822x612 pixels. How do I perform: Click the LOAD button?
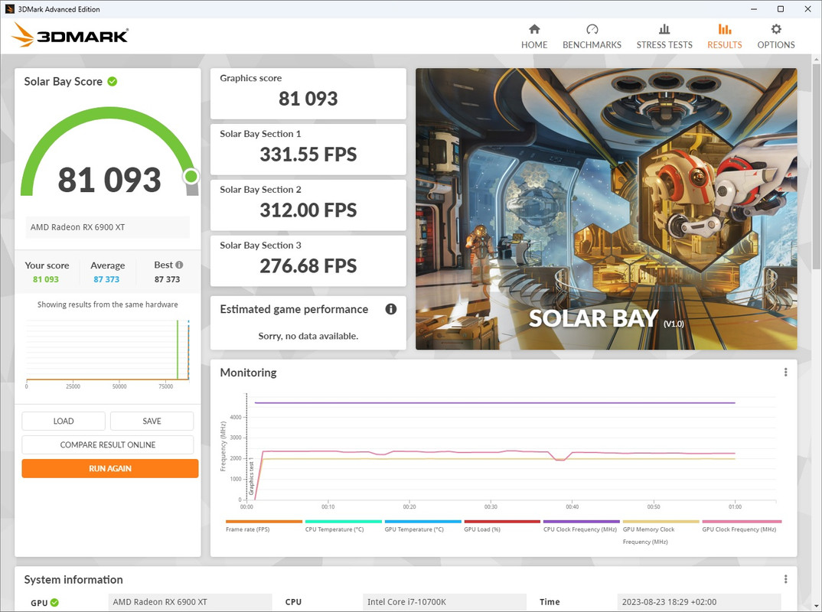click(64, 422)
